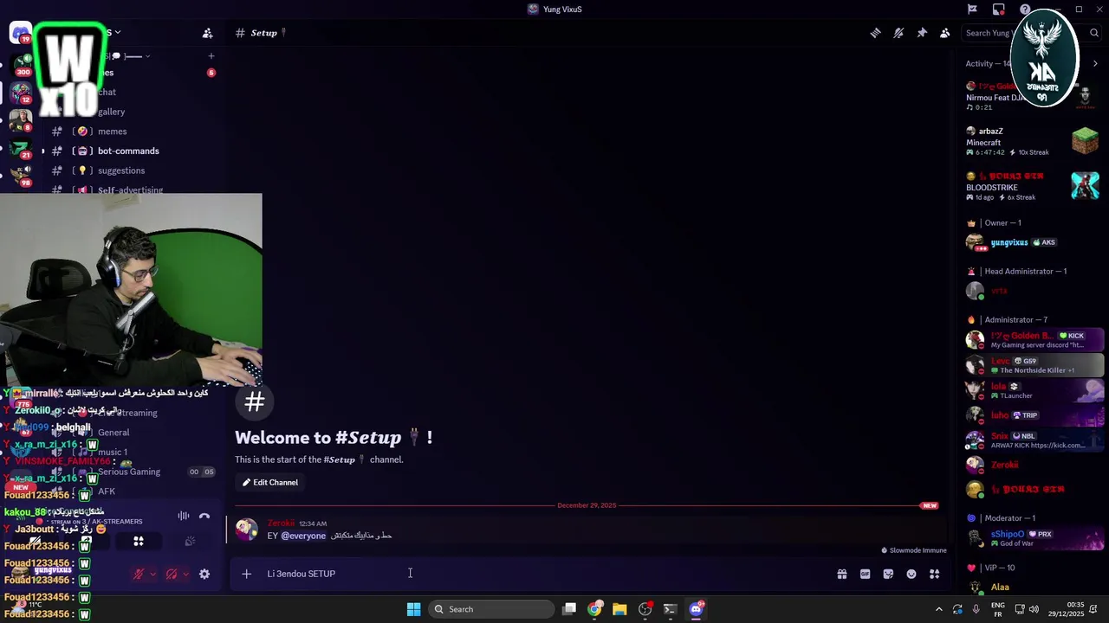Open Alaa in the VIP list
Viewport: 1109px width, 623px height.
pyautogui.click(x=1033, y=588)
